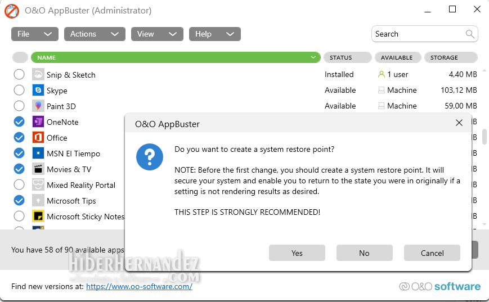Check the Snip & Sketch checkbox
489x302 pixels.
19,74
